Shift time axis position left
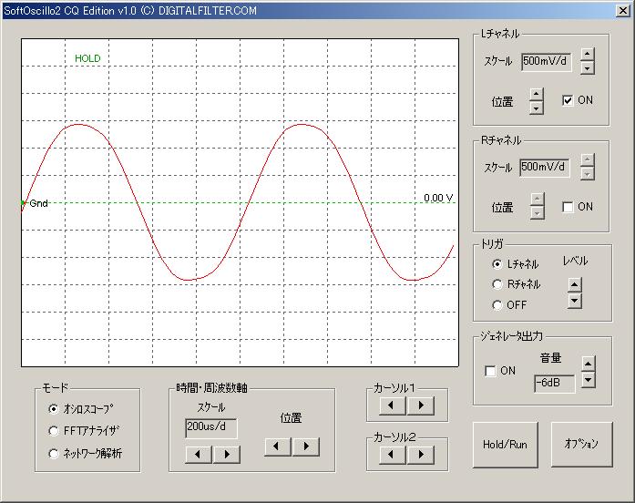The image size is (635, 503). click(x=277, y=447)
